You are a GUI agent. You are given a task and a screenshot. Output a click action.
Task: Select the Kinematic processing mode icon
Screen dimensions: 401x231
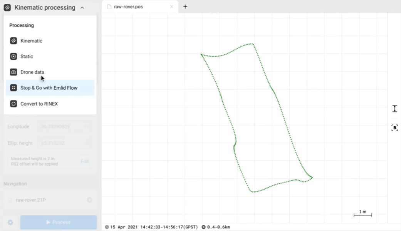(13, 41)
